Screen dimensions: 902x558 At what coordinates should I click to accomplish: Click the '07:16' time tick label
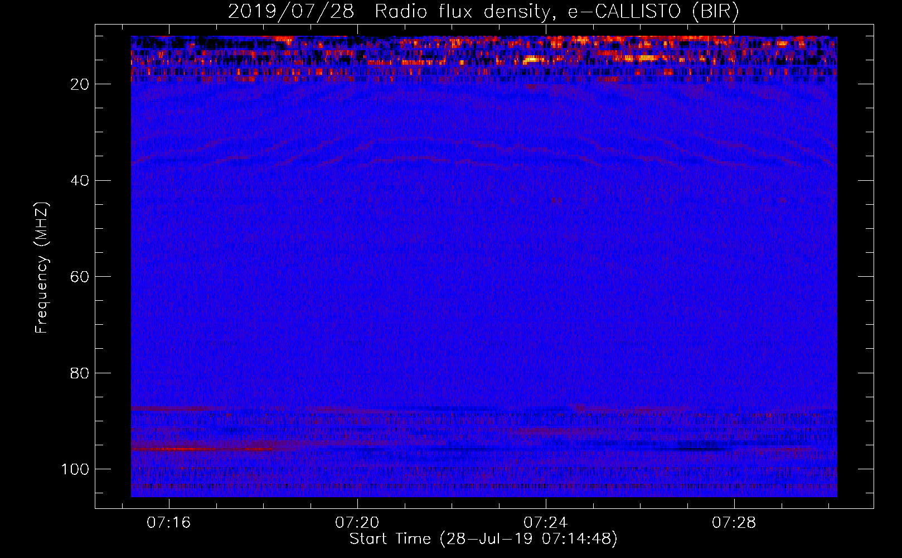(x=169, y=523)
